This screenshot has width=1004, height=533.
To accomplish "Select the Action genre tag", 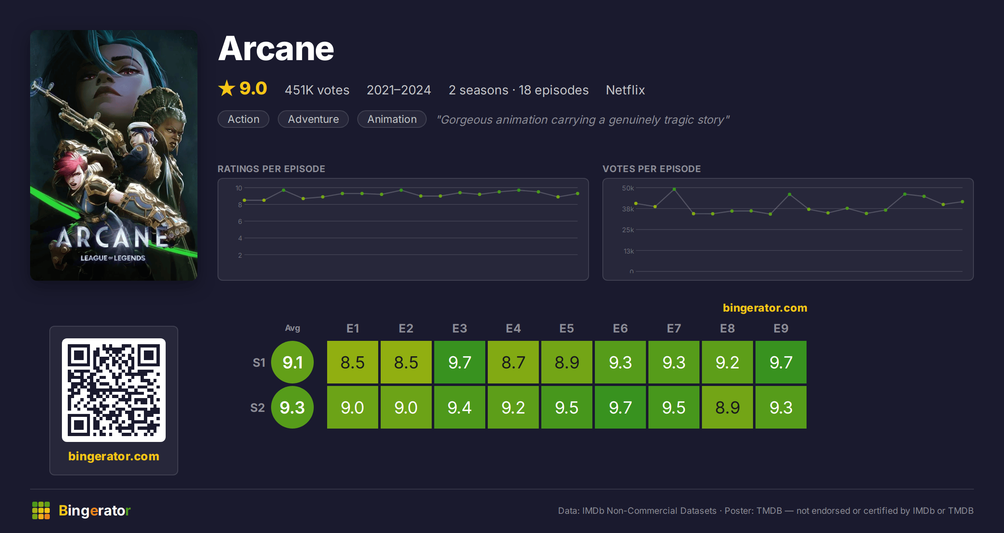I will click(x=243, y=119).
